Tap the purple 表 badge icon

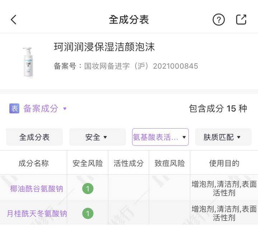point(14,109)
